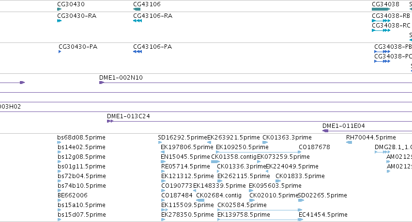Click the CK02584.5prime EST span line
The image size is (412, 222).
click(x=260, y=210)
